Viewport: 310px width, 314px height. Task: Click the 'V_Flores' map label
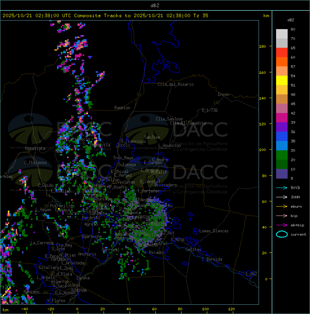56,301
